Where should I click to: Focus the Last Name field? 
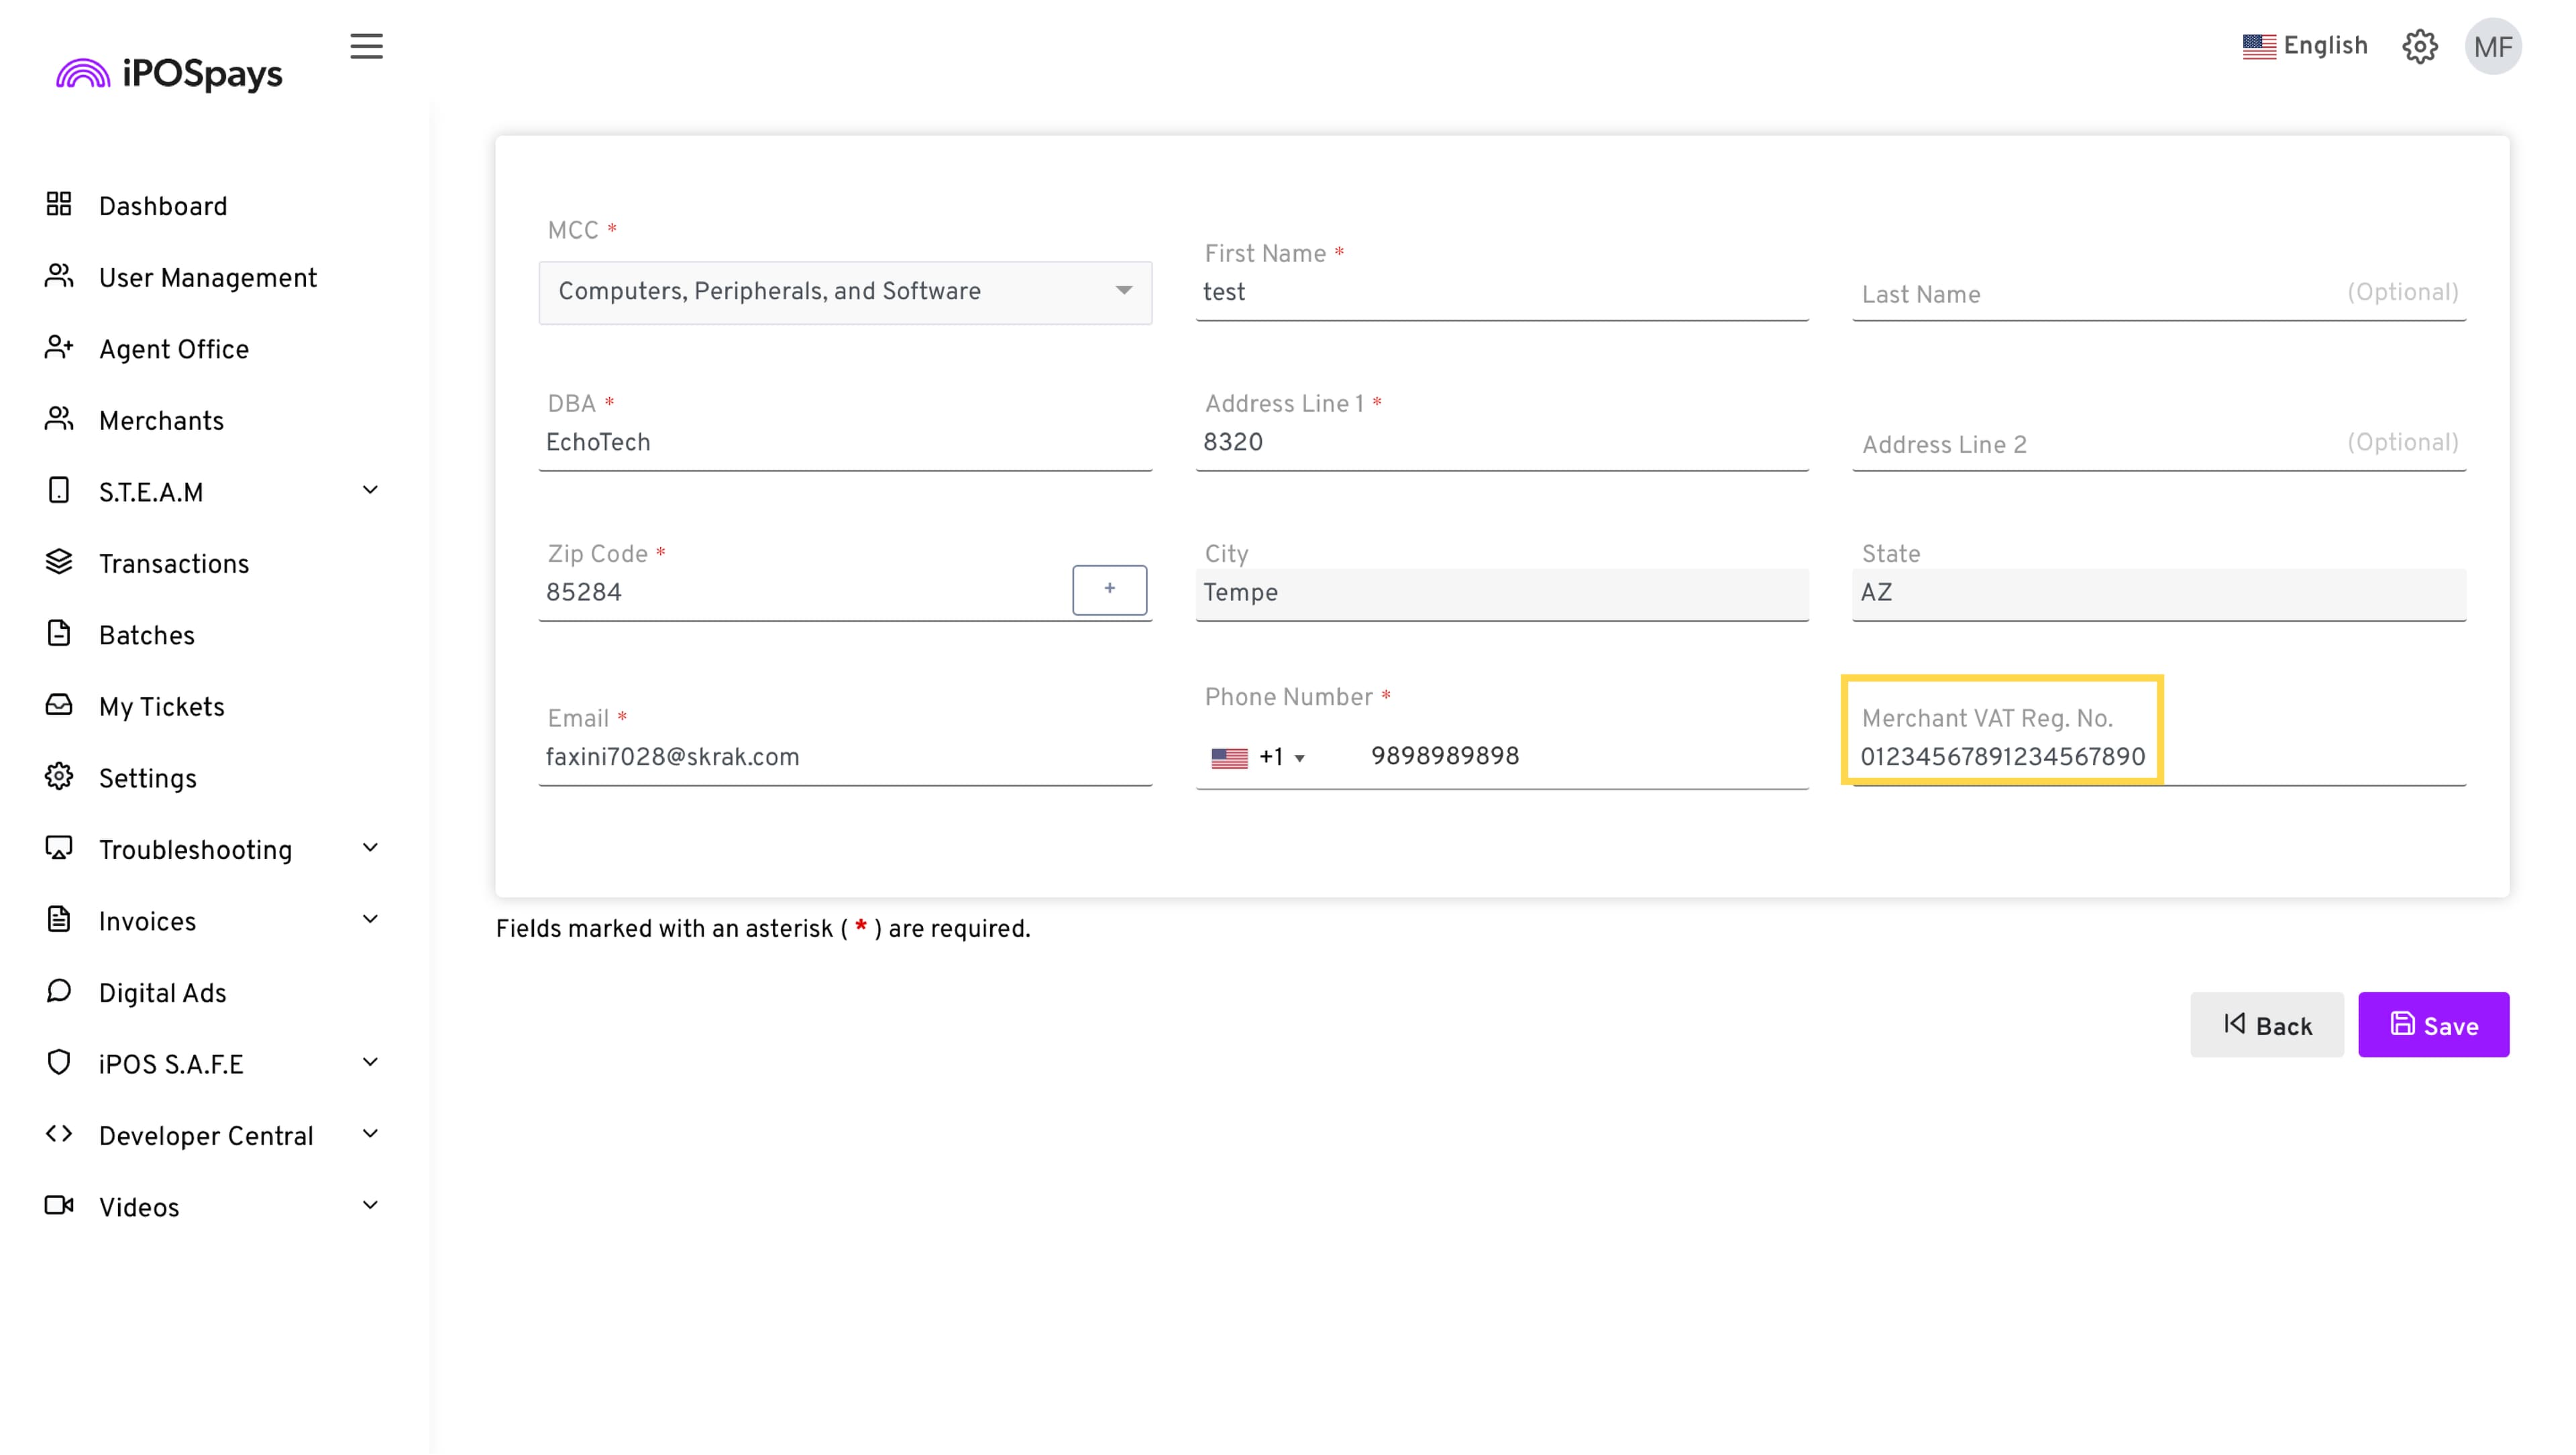click(2159, 293)
